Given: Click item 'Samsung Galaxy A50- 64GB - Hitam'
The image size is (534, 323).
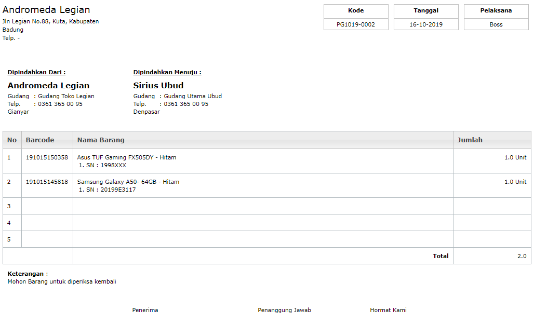Looking at the screenshot, I should tap(128, 182).
